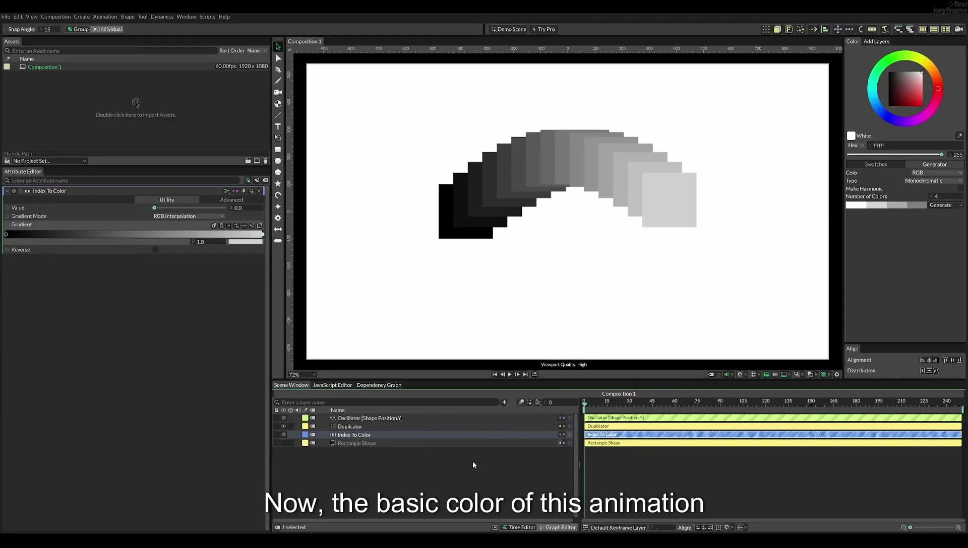Viewport: 968px width, 548px height.
Task: Open the No Project Set dropdown
Action: (x=49, y=161)
